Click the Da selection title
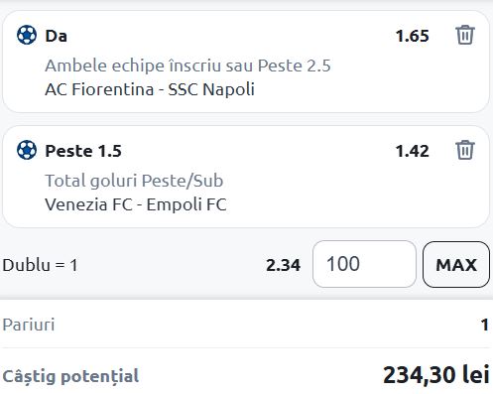The image size is (493, 394). pos(56,36)
